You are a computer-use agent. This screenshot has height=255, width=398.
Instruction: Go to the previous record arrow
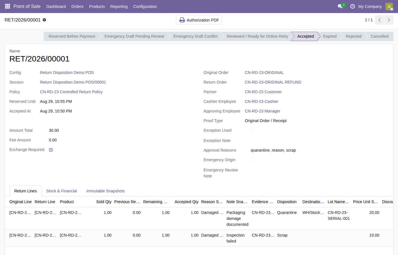pyautogui.click(x=380, y=20)
